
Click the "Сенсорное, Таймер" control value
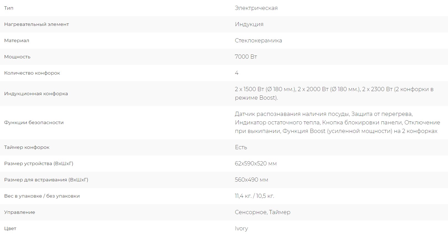tap(262, 212)
